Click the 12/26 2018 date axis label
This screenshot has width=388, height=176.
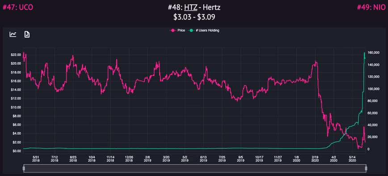tap(129, 159)
